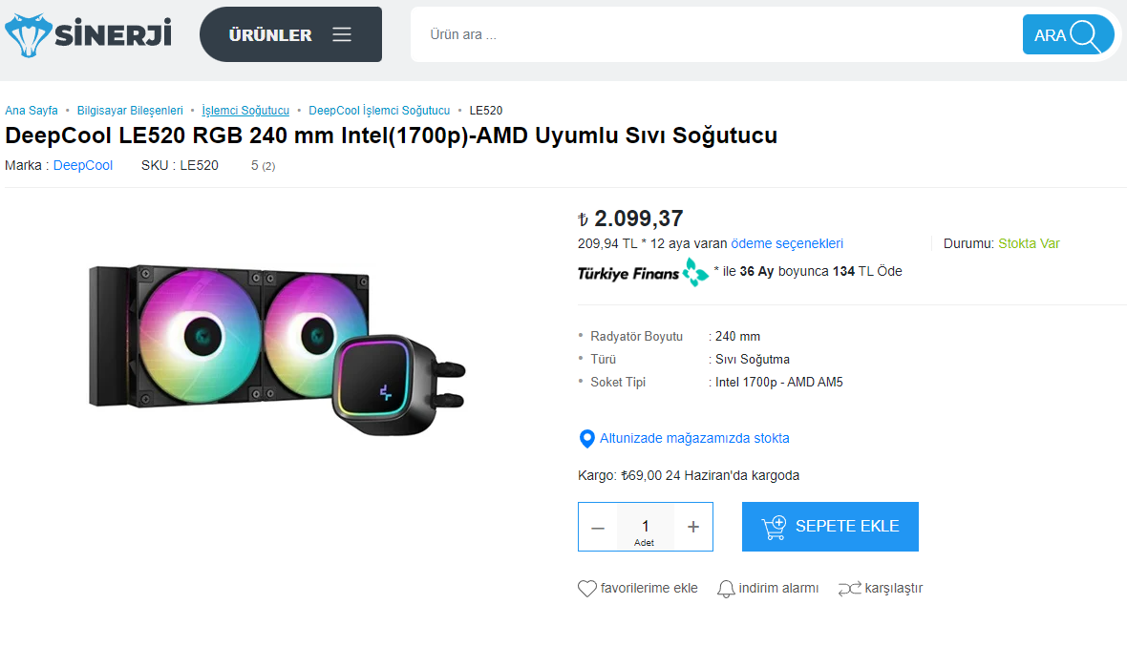Navigate to İşlemci Soğutucu breadcrumb
Screen dimensions: 1127x646
(x=245, y=111)
